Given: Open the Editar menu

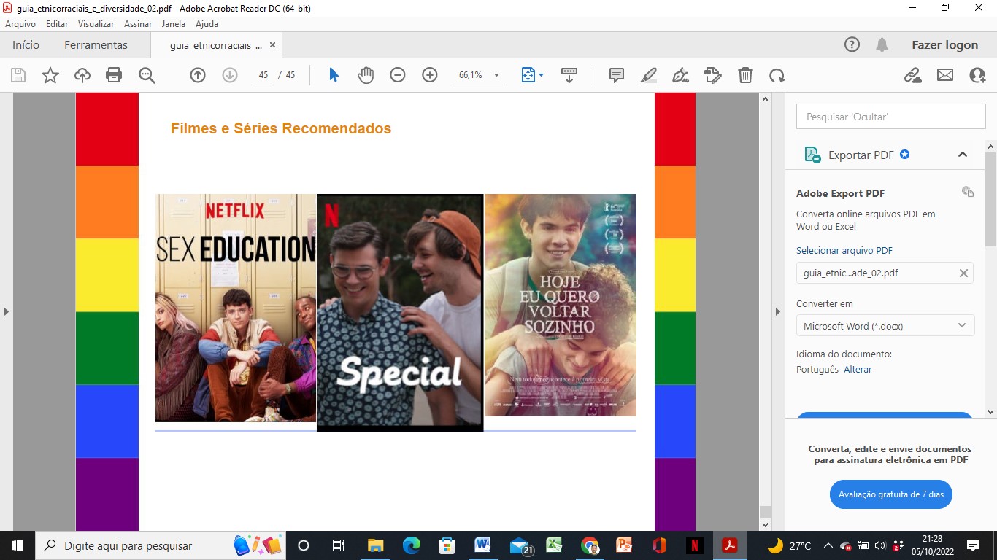Looking at the screenshot, I should coord(57,23).
